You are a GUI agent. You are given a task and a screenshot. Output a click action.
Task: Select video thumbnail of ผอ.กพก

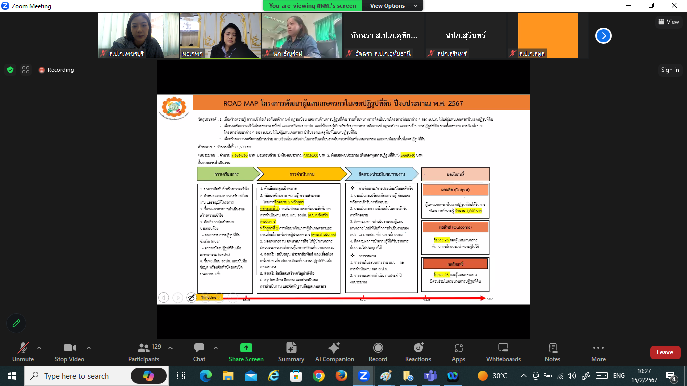[220, 36]
